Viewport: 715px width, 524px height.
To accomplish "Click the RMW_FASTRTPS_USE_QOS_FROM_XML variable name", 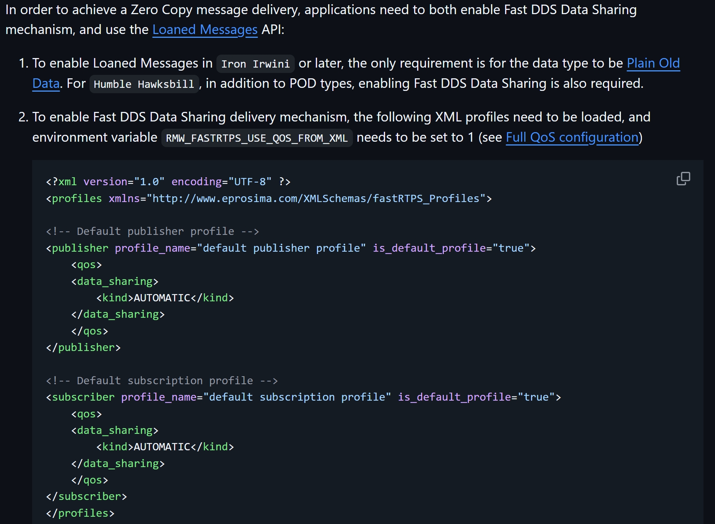I will coord(257,138).
